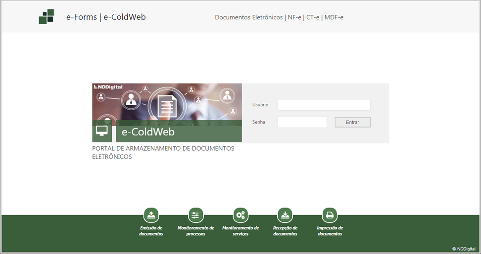Click the Entrar button
This screenshot has height=254, width=481.
coord(352,122)
